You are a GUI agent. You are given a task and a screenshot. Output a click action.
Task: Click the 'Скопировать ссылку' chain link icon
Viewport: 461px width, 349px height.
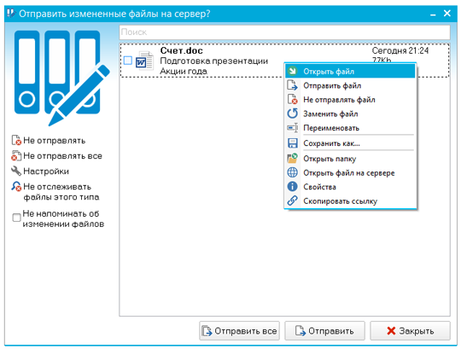click(x=292, y=201)
